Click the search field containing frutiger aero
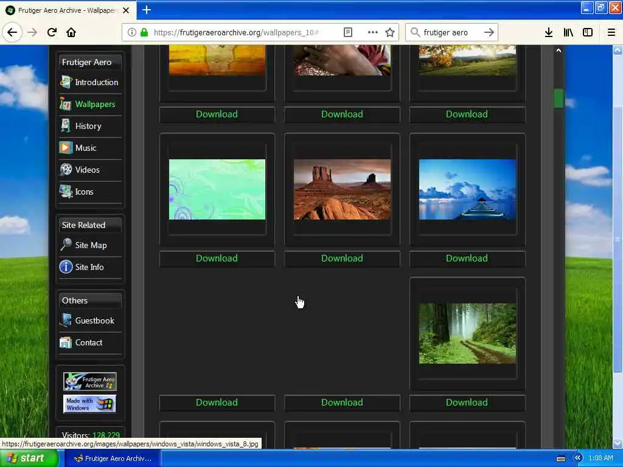623x467 pixels. coord(452,32)
